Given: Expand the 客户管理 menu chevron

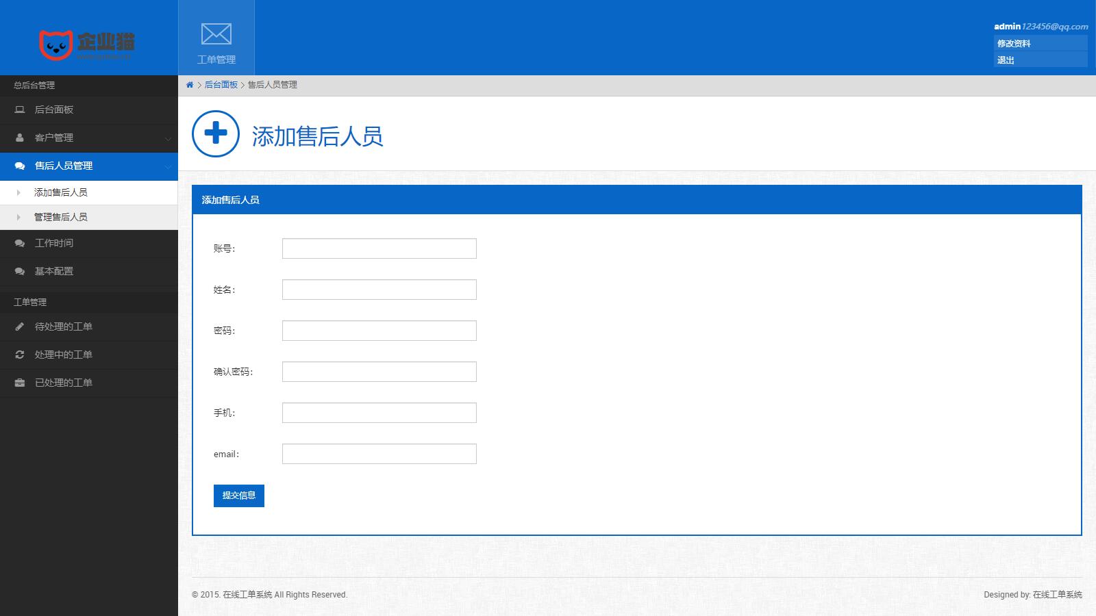Looking at the screenshot, I should [x=168, y=138].
